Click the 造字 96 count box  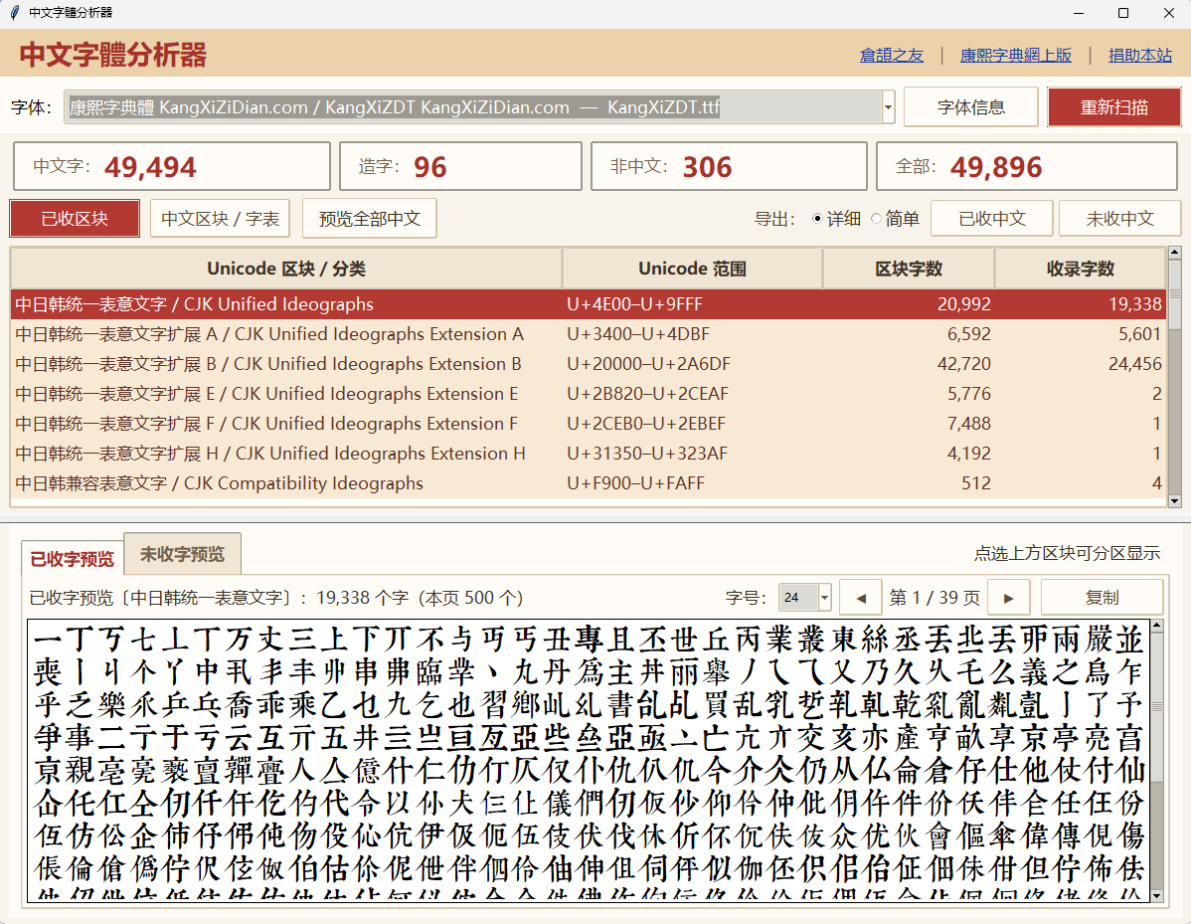coord(460,166)
